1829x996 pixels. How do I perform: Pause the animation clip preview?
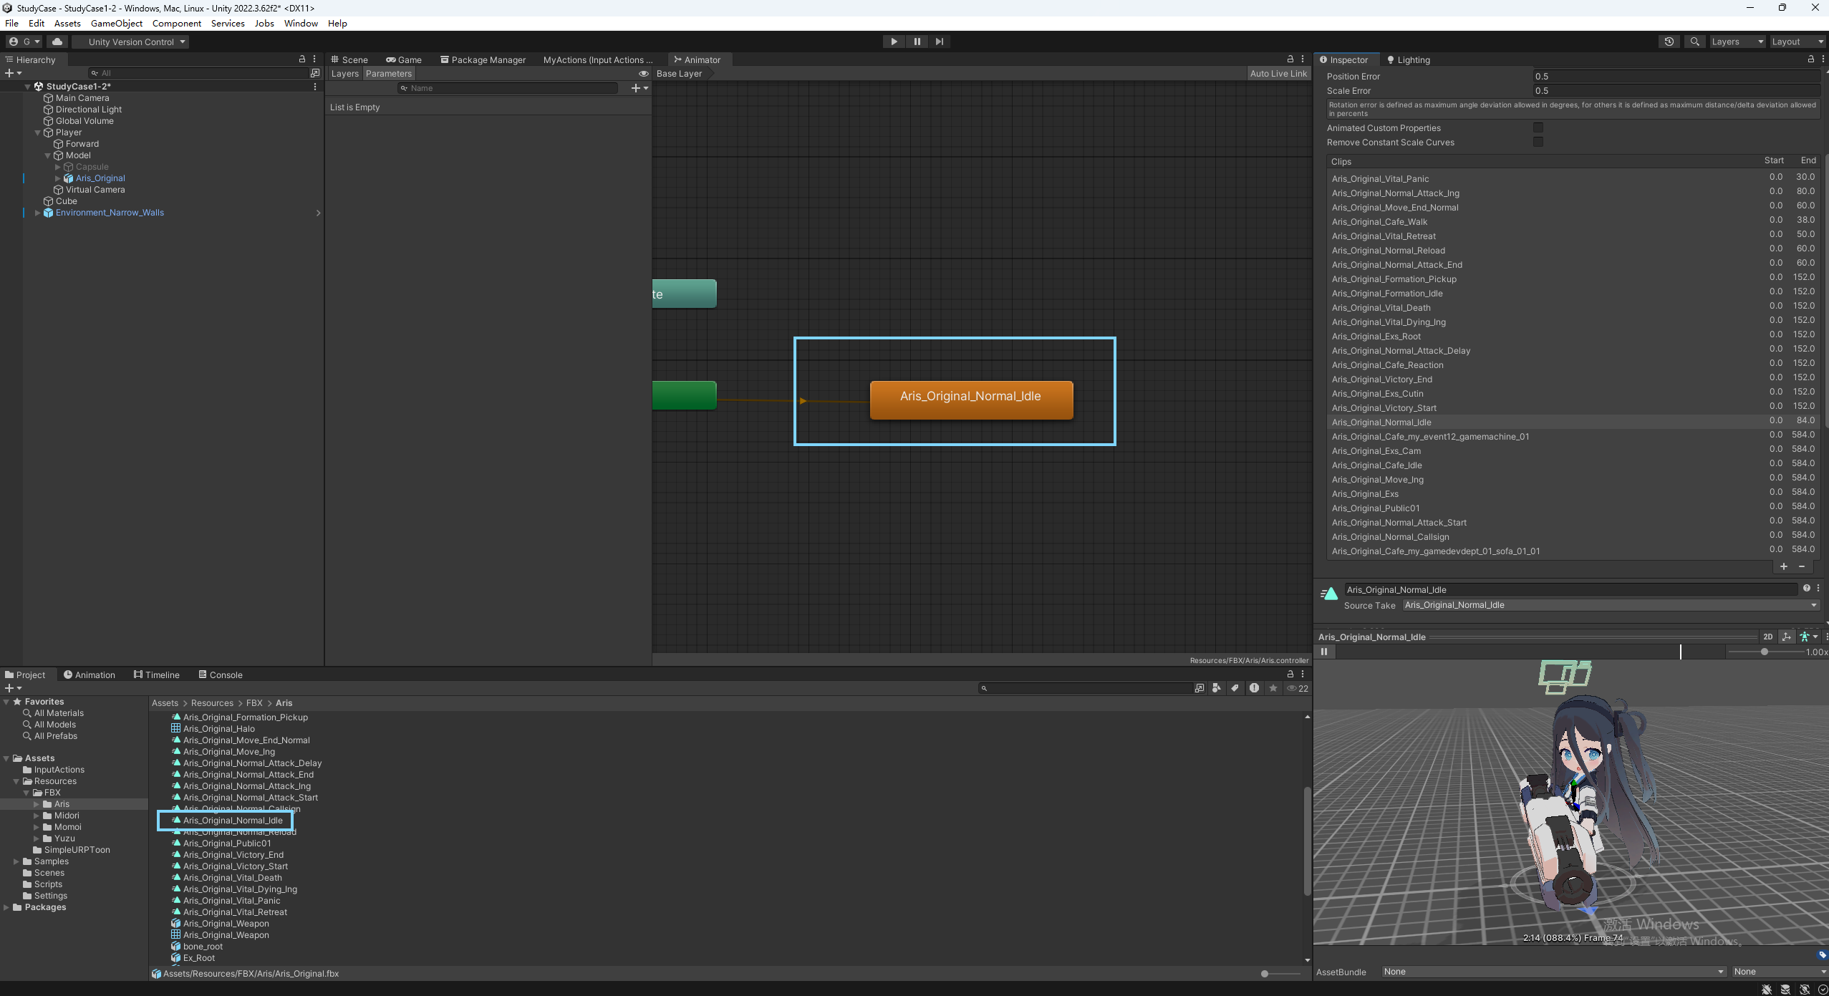pos(1324,652)
